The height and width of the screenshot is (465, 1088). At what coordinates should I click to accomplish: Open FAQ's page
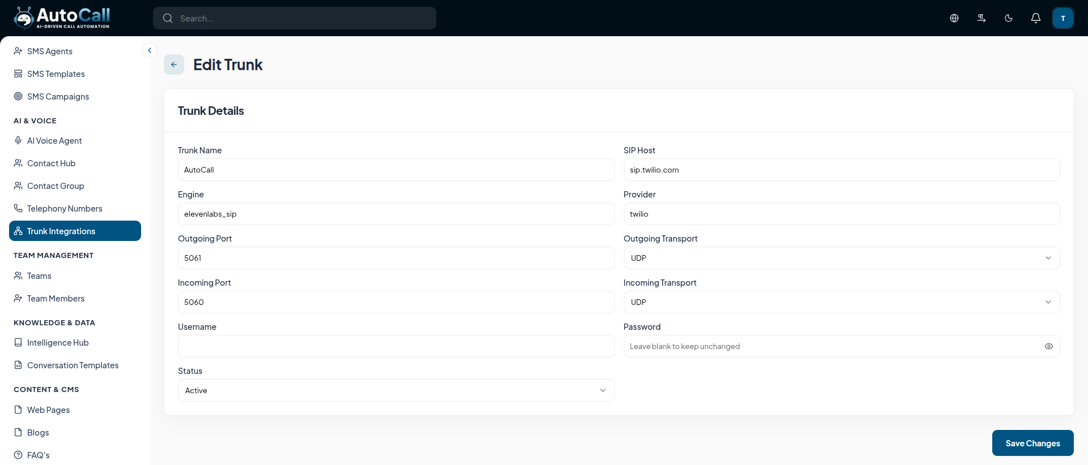[75, 455]
